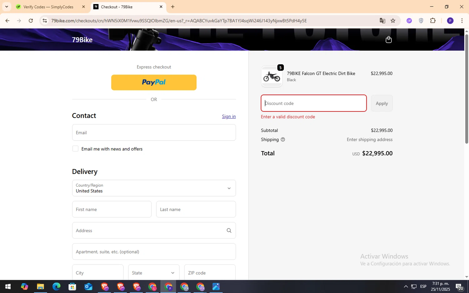The image size is (469, 293).
Task: Tick Email me with news and offers
Action: pyautogui.click(x=75, y=149)
